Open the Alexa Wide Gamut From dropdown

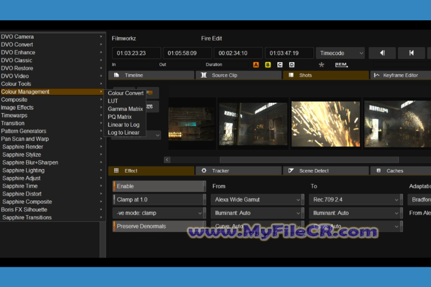256,200
